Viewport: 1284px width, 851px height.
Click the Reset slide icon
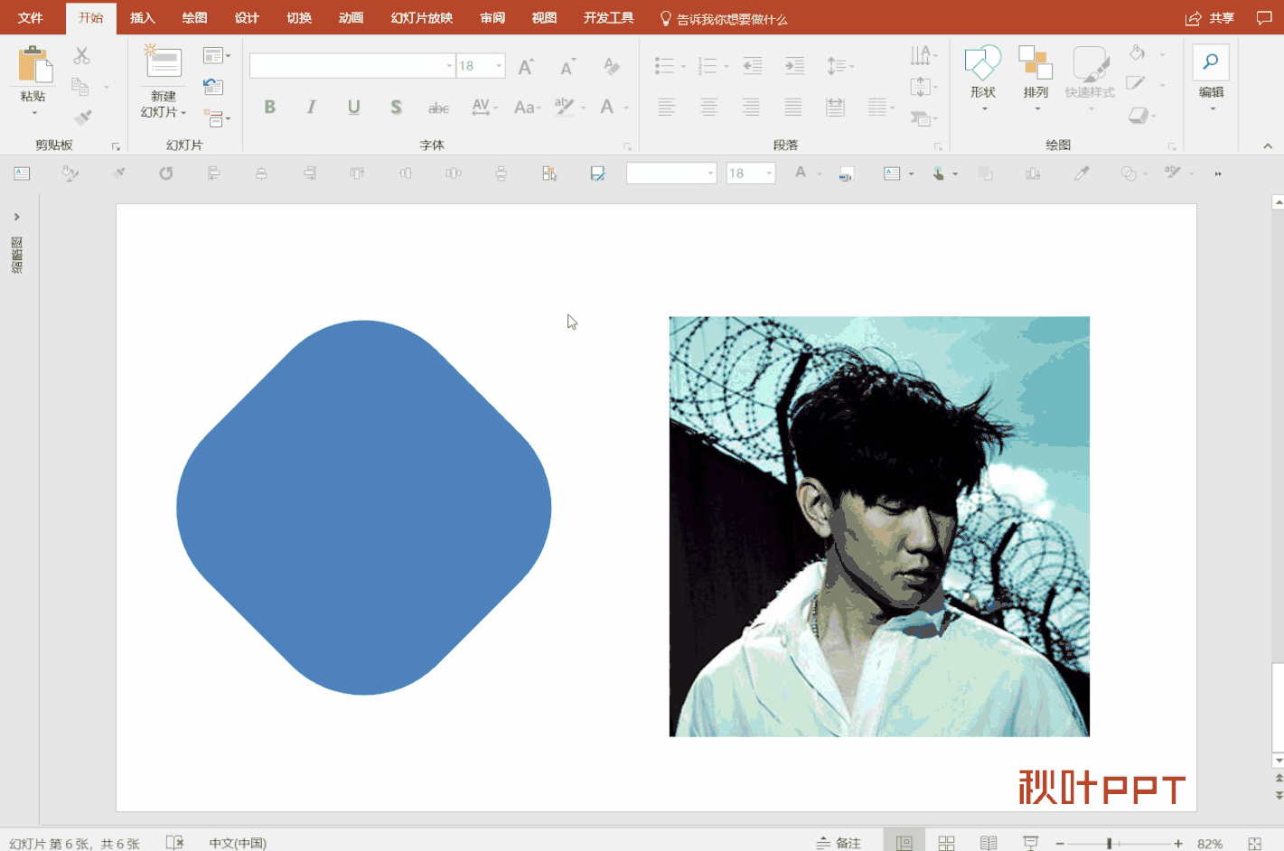213,87
